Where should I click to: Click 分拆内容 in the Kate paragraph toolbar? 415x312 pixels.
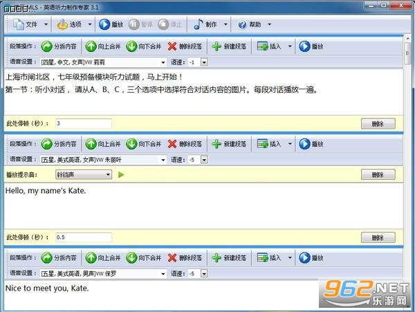[59, 144]
